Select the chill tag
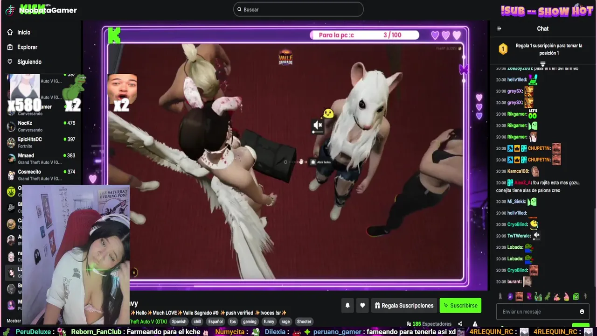597x336 pixels. point(197,322)
